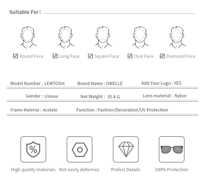Toggle the Round Face checkbox
The width and height of the screenshot is (205, 184).
(x=16, y=56)
